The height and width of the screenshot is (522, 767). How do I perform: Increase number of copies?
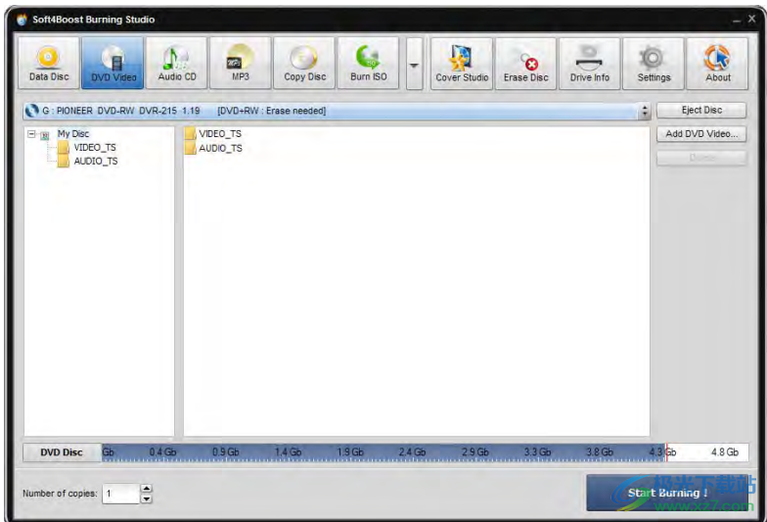[147, 488]
